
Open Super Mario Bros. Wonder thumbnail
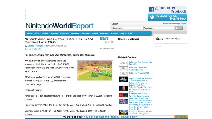pos(123,80)
